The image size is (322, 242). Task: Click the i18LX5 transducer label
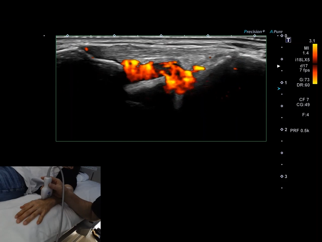click(303, 60)
